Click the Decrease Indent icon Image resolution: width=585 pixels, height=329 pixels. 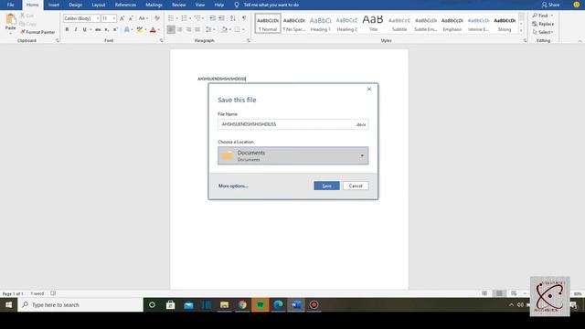tap(213, 18)
